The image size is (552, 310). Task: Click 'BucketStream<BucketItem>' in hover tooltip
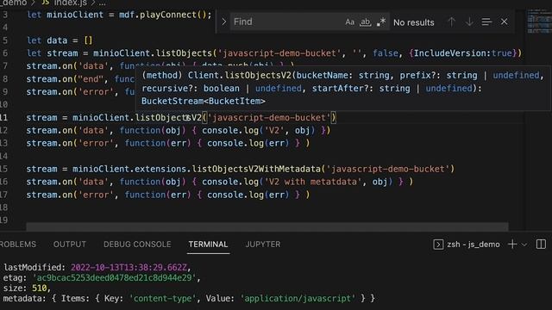[x=204, y=102]
